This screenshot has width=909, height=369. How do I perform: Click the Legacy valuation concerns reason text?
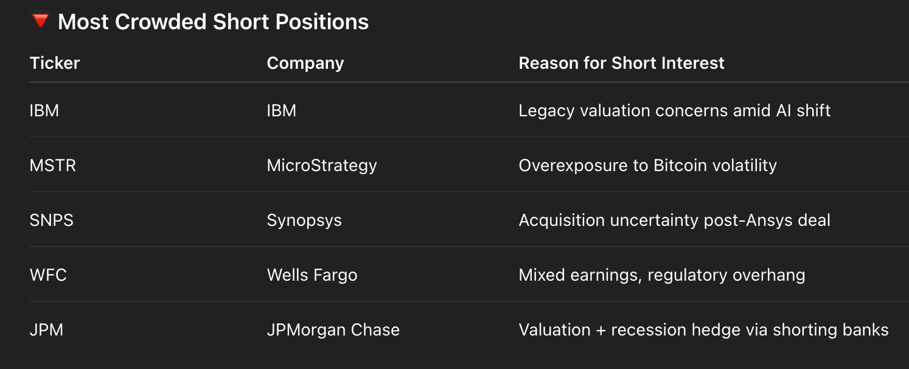pyautogui.click(x=675, y=111)
